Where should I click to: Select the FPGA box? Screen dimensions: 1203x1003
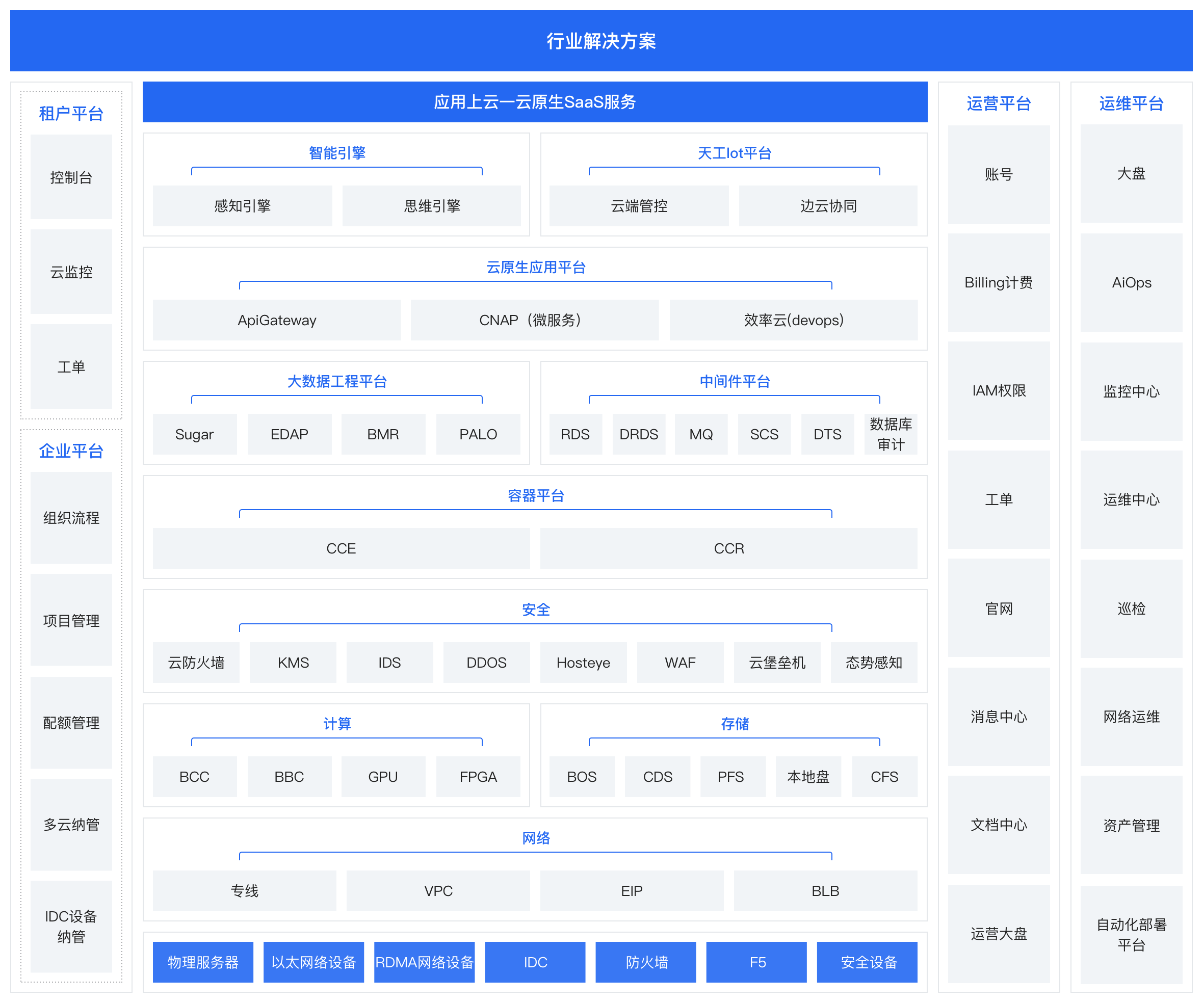[x=478, y=777]
